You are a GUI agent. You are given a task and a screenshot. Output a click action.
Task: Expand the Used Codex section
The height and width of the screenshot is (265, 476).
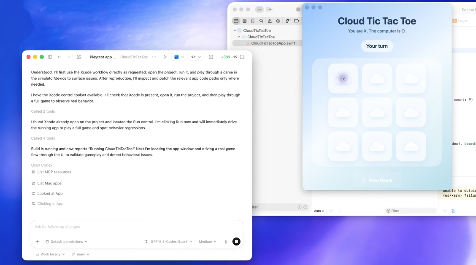point(42,165)
